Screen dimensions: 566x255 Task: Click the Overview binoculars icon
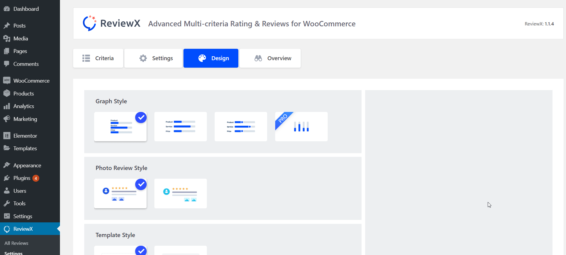pyautogui.click(x=258, y=58)
